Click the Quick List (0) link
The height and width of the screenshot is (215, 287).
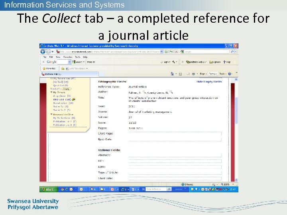click(61, 85)
